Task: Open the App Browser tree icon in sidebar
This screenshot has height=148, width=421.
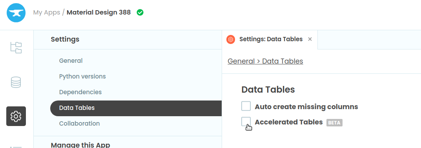Action: click(16, 48)
